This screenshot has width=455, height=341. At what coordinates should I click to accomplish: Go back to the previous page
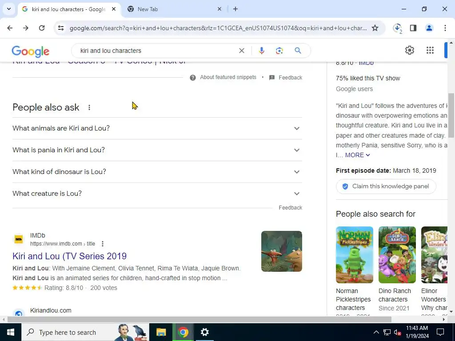coord(10,28)
